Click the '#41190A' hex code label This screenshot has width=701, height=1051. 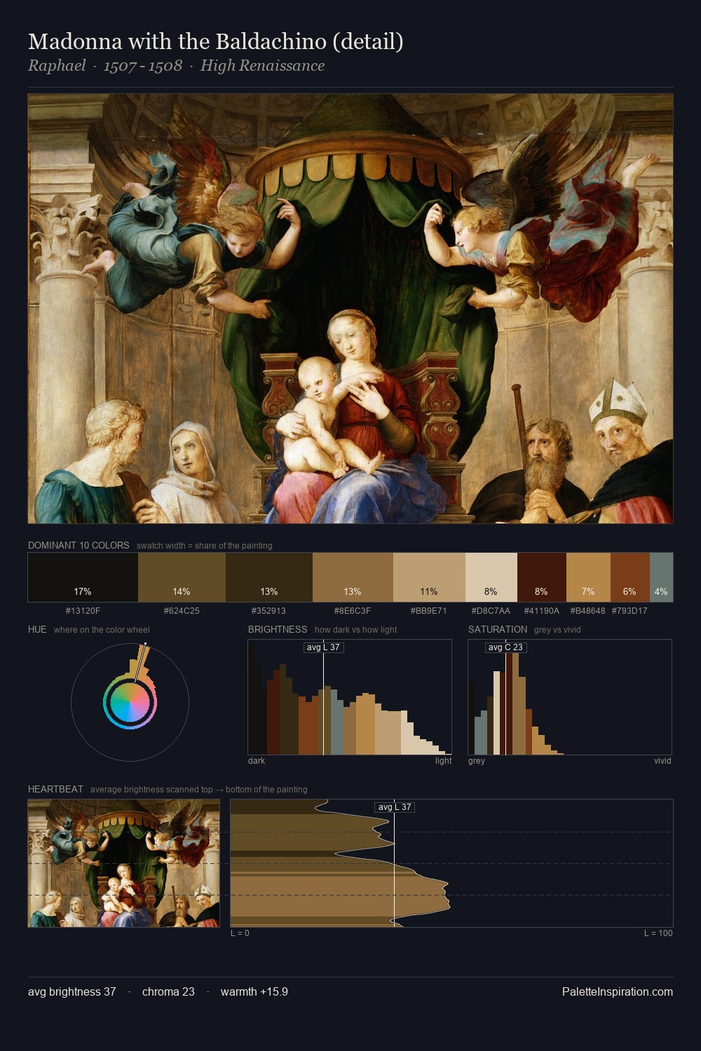(542, 611)
